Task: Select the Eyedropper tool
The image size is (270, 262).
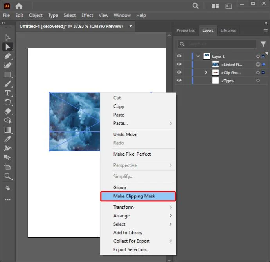Action: pos(7,139)
